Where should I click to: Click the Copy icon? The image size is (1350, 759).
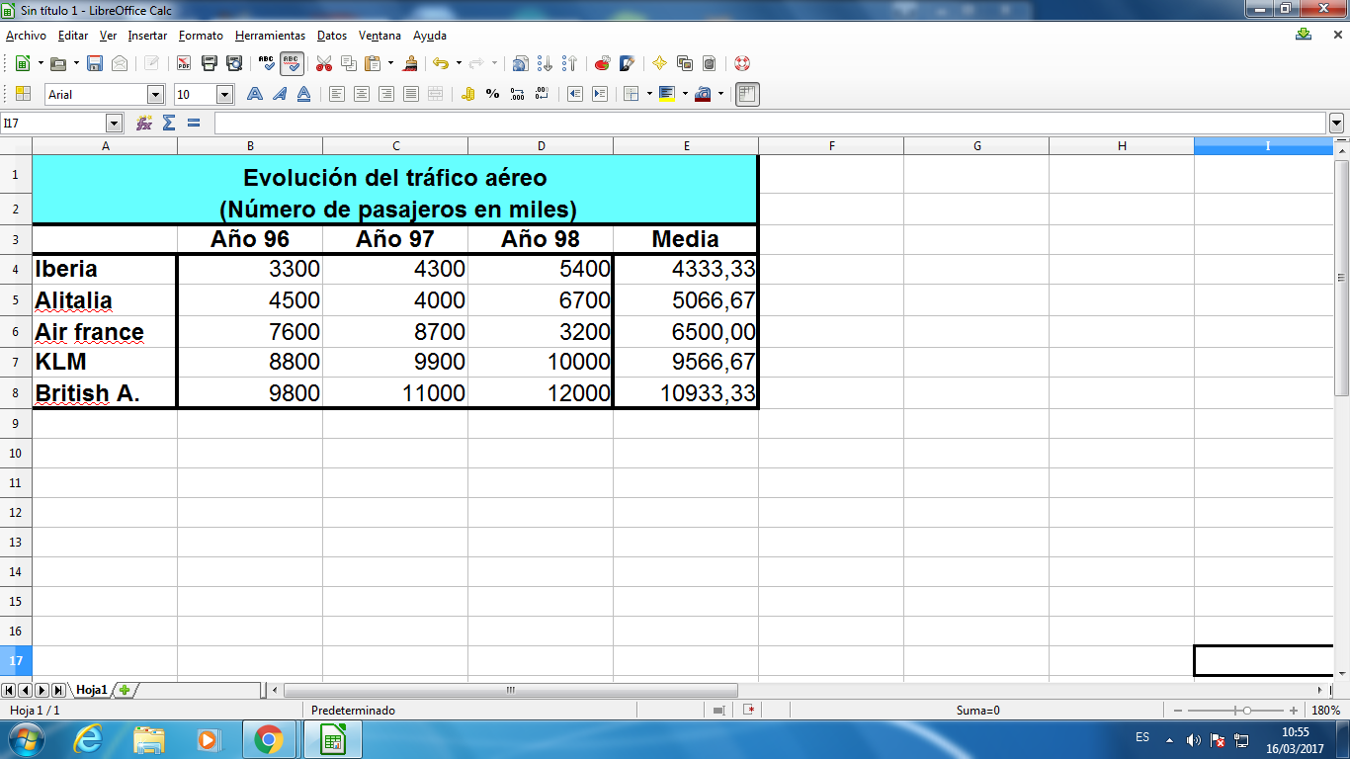[349, 63]
